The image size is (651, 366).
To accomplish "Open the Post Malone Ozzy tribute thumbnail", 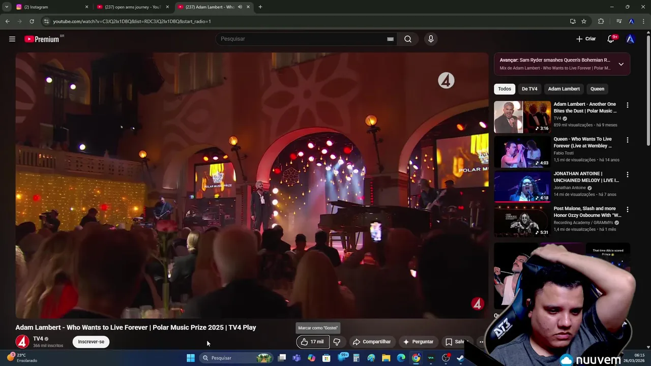I will click(522, 221).
